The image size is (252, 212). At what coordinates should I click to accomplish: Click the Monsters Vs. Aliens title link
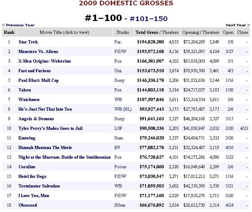38,52
